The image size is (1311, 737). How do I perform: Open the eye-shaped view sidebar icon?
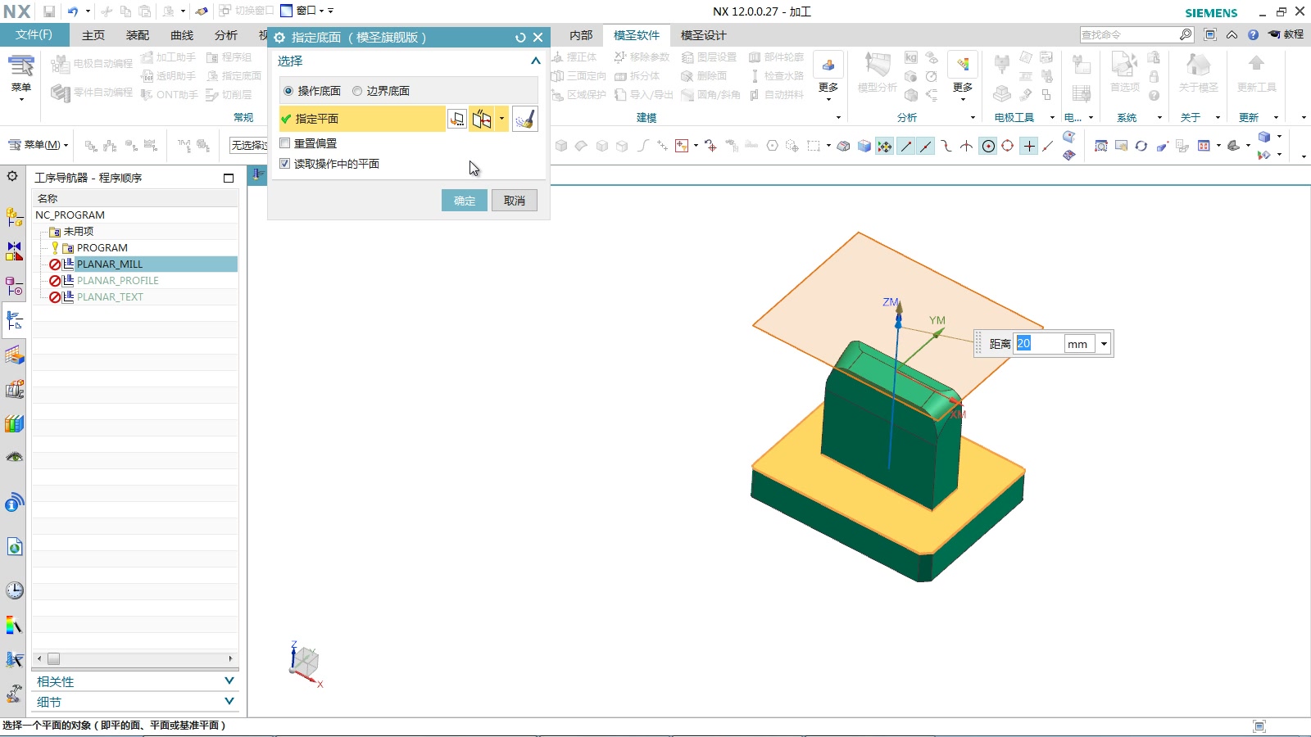[15, 457]
